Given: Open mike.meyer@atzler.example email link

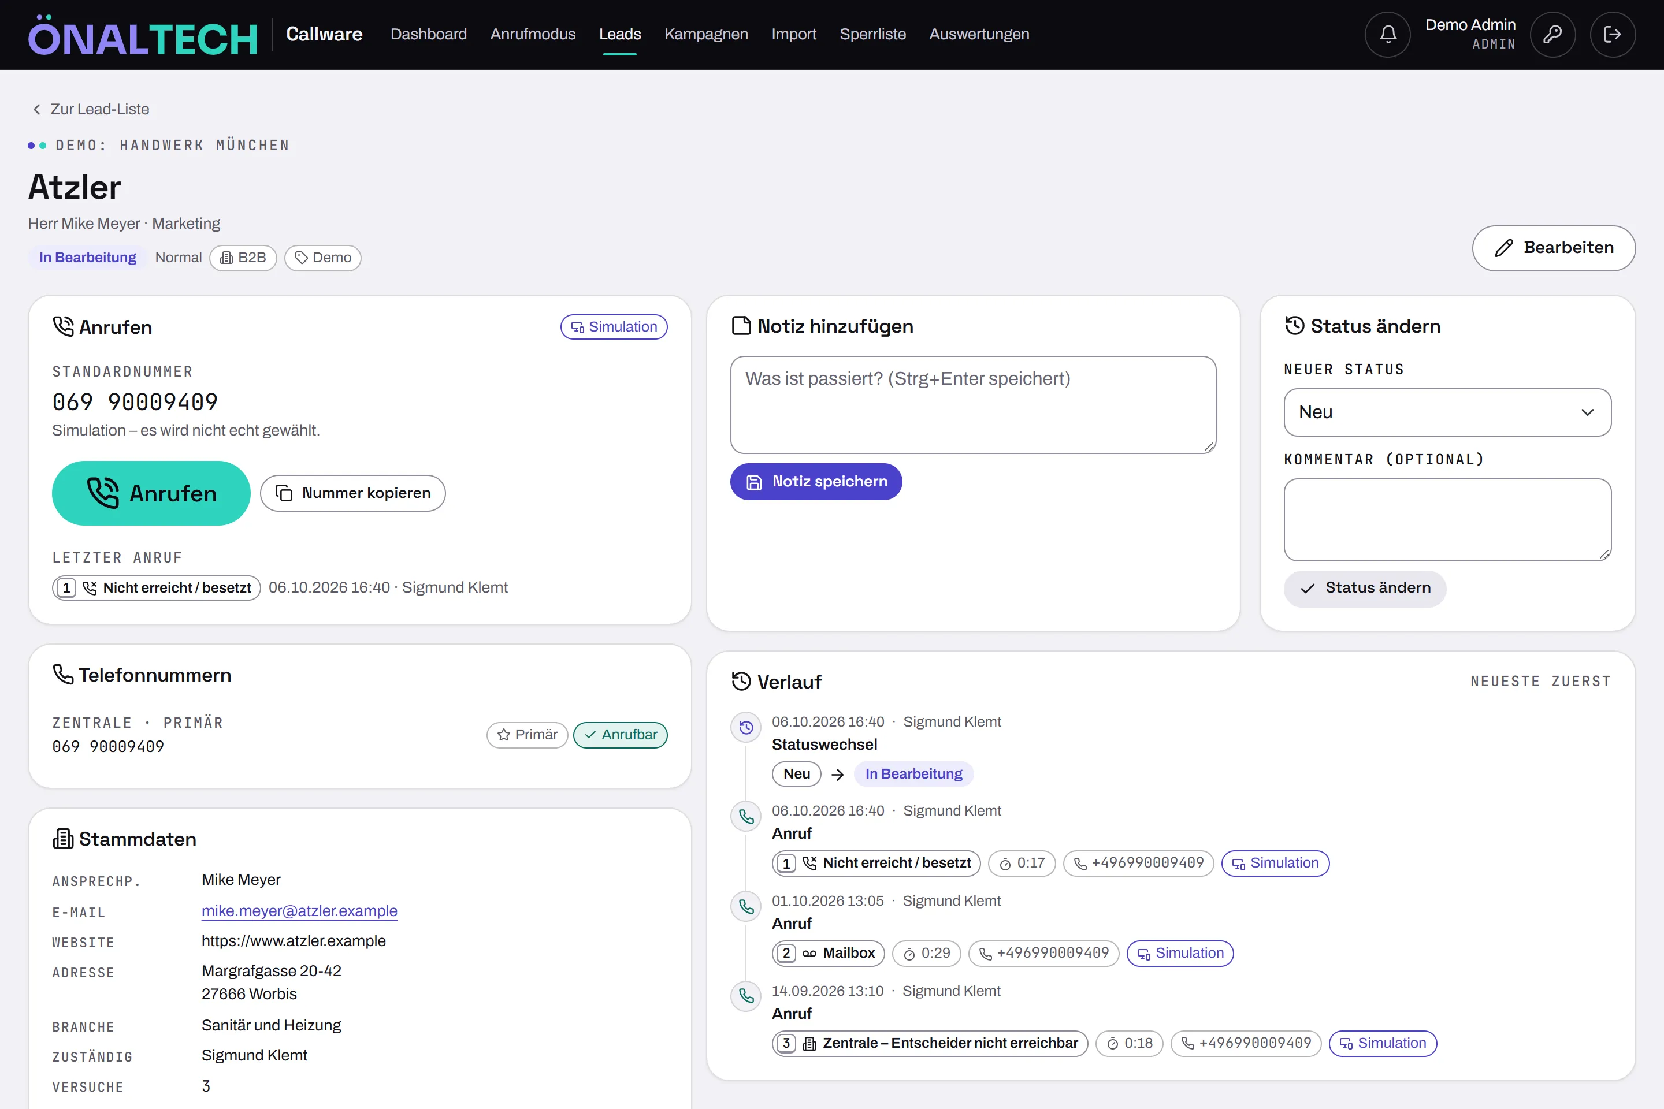Looking at the screenshot, I should coord(299,911).
